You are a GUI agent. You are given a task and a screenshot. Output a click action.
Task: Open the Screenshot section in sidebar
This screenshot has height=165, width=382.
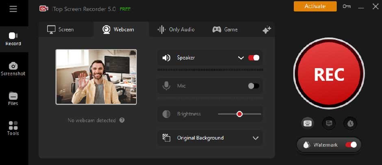(13, 69)
